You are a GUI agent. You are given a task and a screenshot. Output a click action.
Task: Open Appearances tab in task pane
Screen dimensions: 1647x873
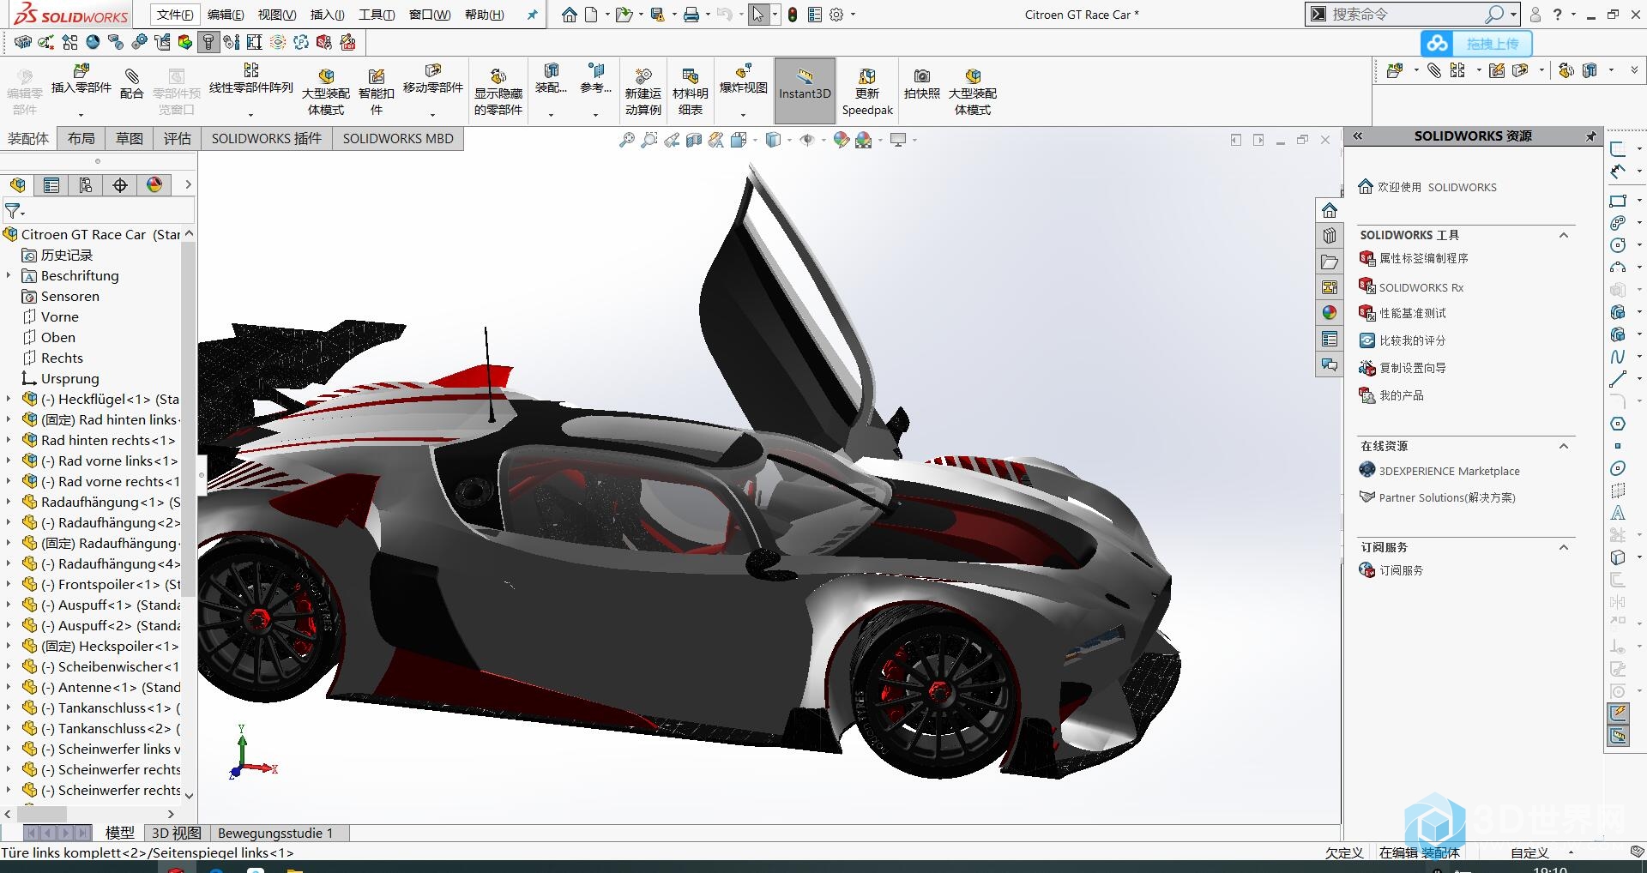[x=1329, y=313]
